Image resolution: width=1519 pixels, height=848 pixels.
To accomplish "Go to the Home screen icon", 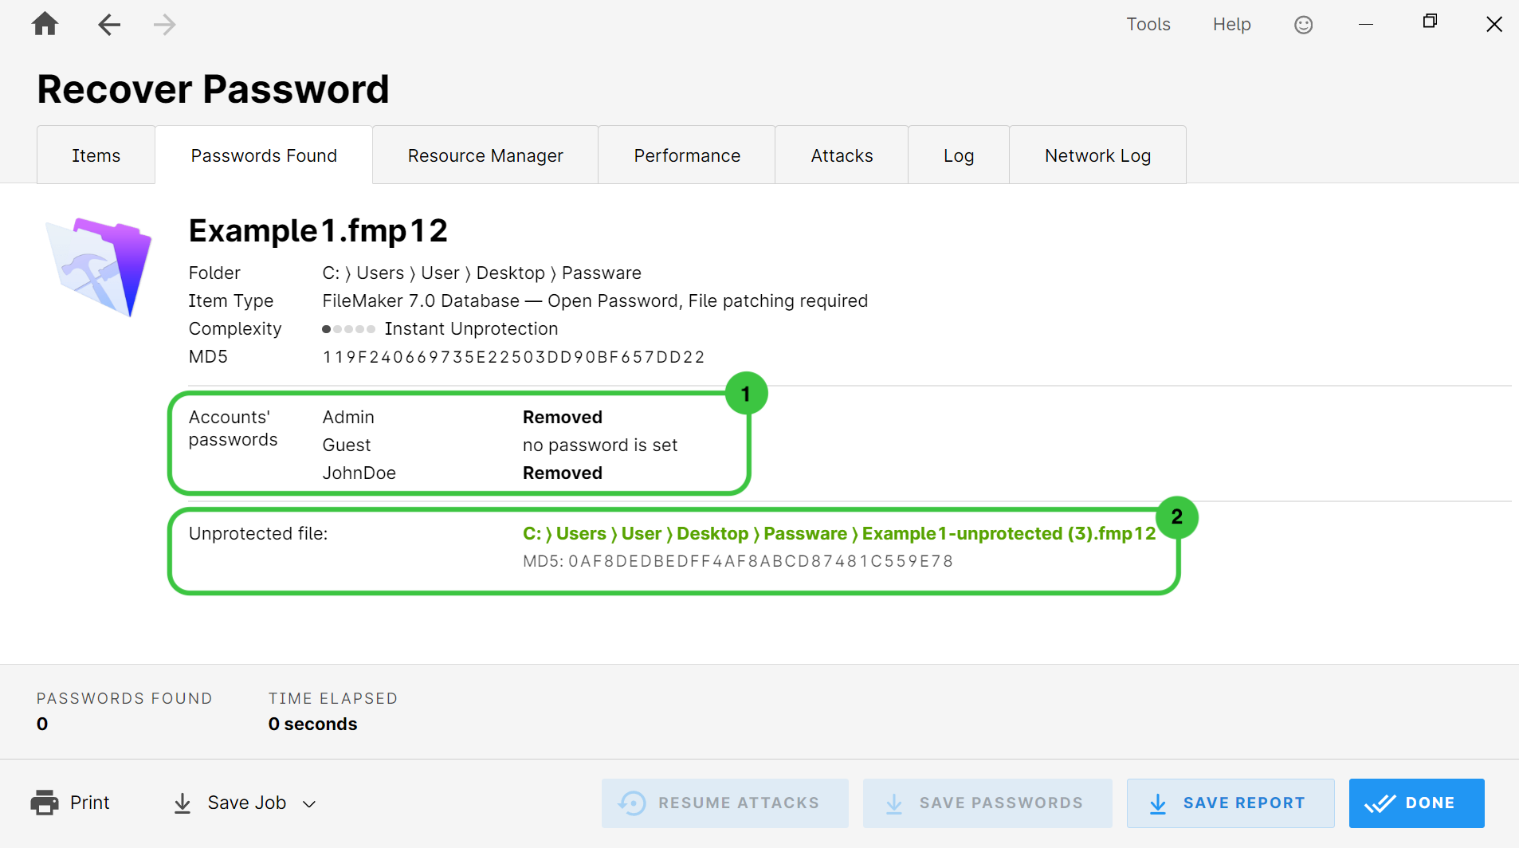I will (x=45, y=24).
